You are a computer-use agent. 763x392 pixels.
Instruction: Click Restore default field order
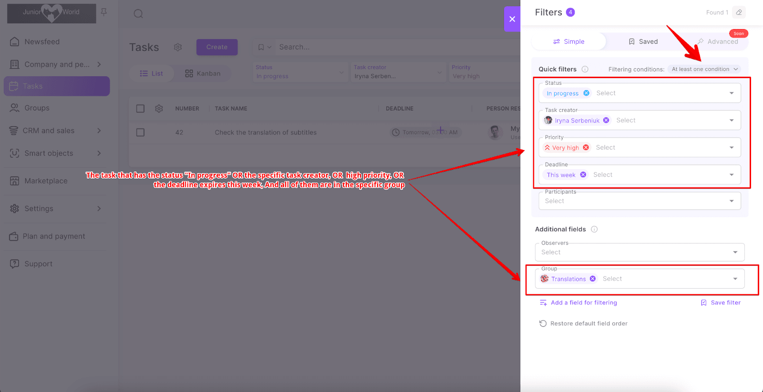(x=583, y=324)
